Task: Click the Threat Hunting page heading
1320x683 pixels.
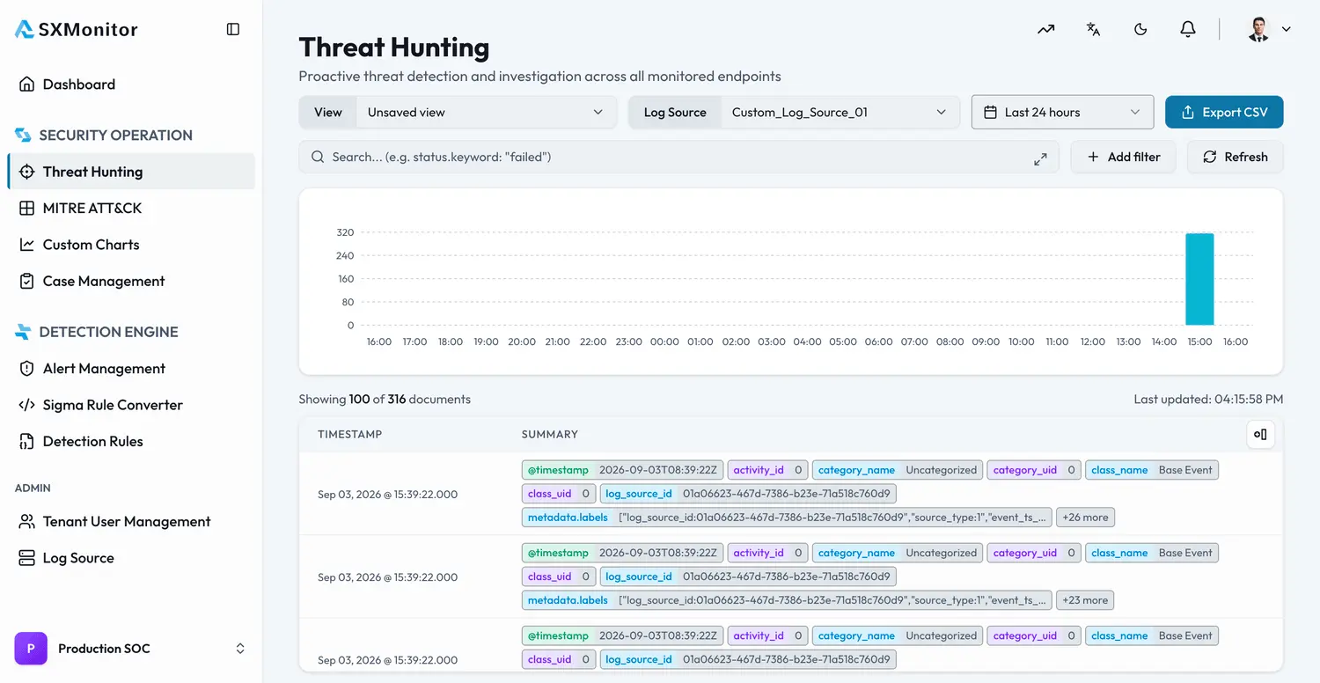Action: point(394,47)
